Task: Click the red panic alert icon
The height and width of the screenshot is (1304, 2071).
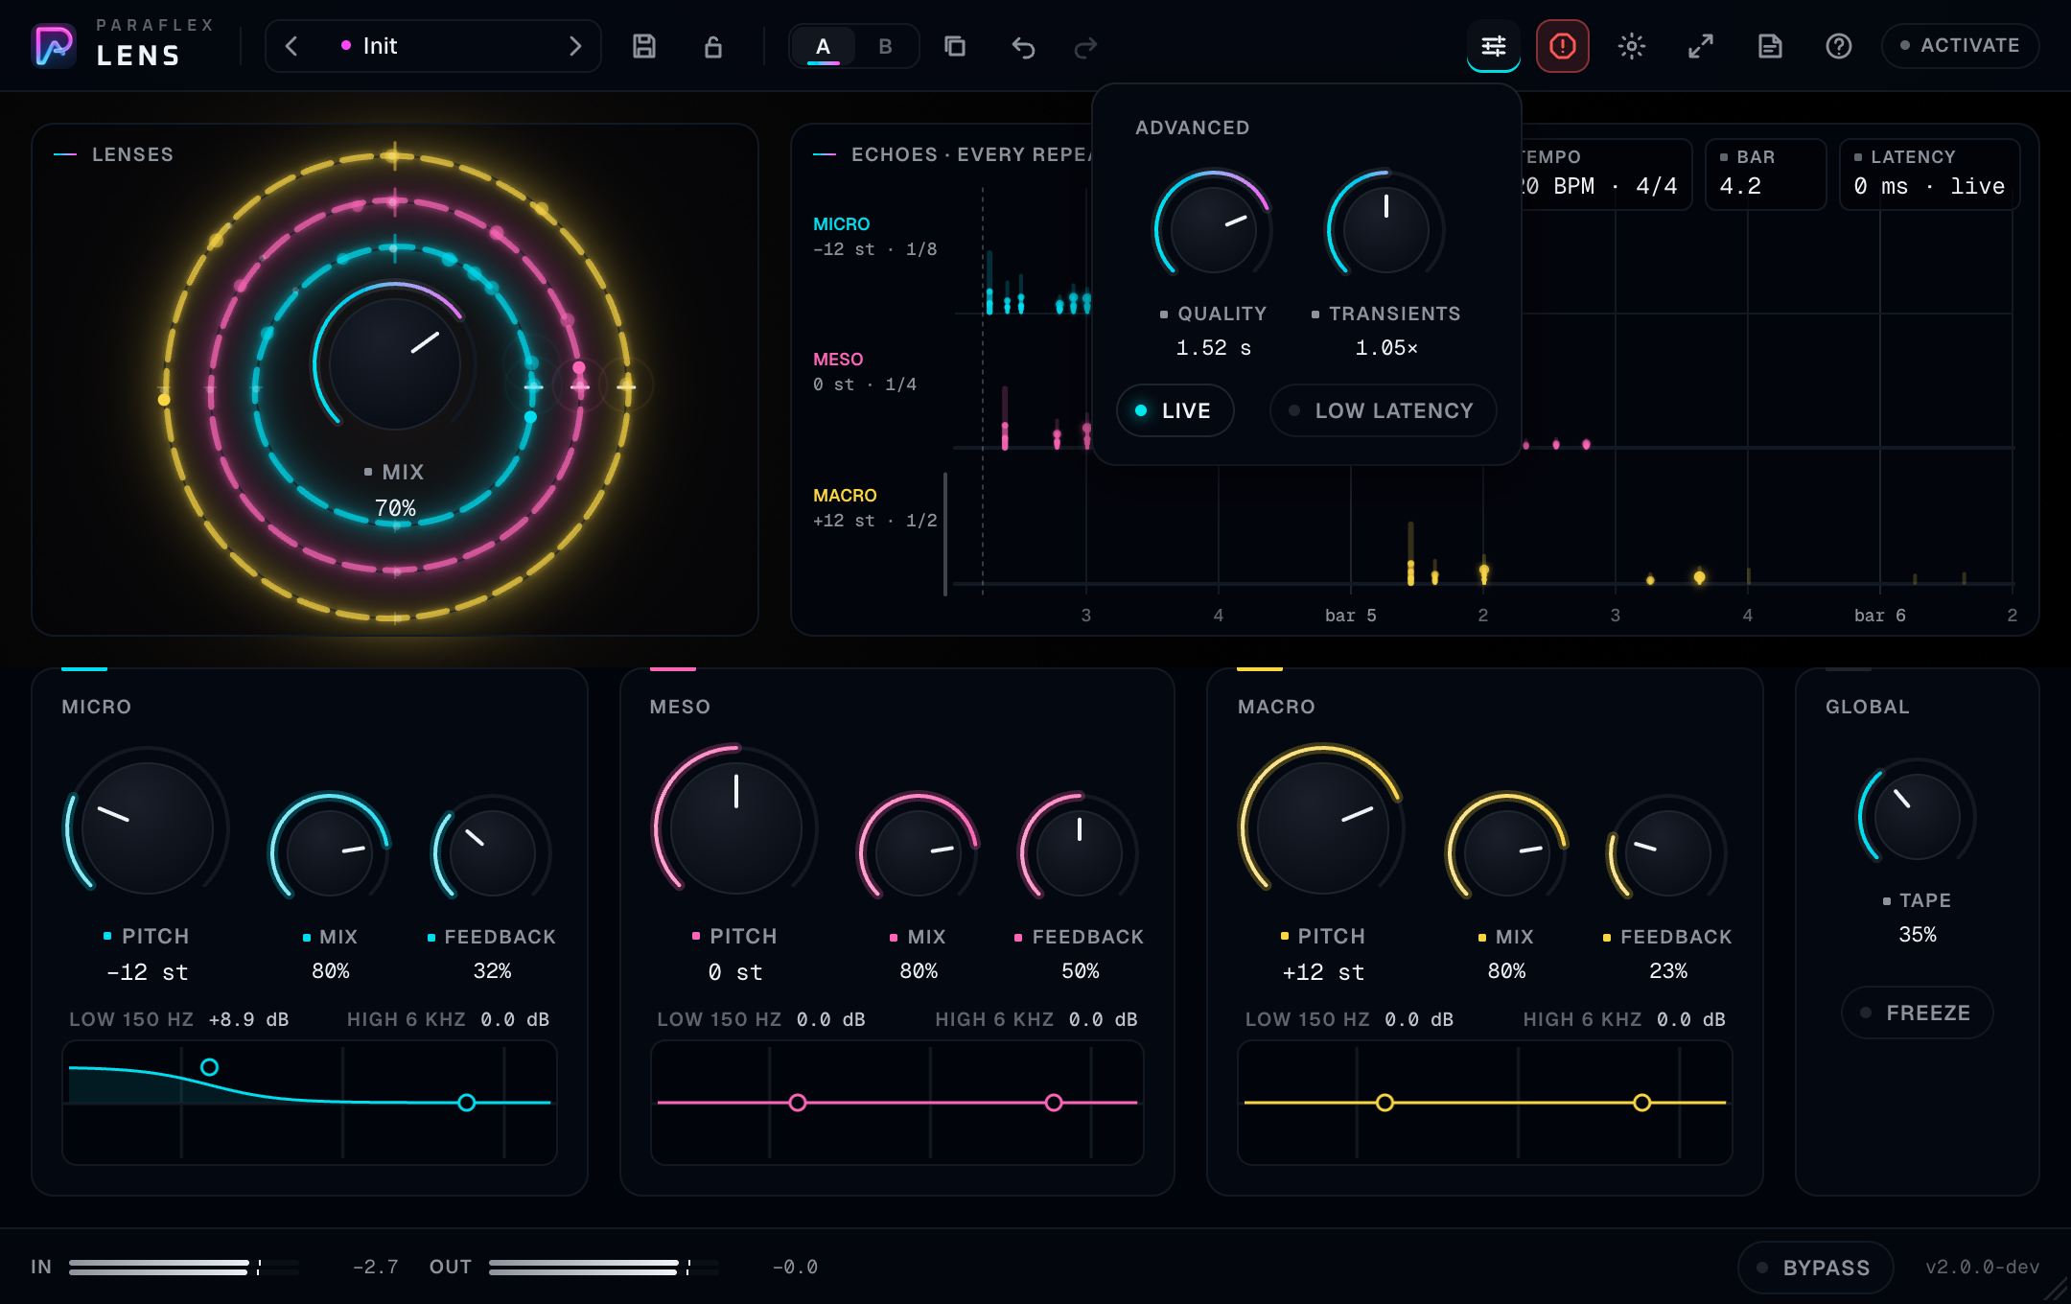Action: (1563, 46)
